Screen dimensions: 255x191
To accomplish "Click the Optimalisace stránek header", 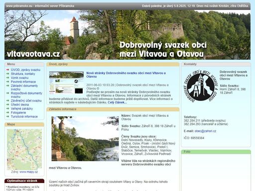I will click(24, 181).
